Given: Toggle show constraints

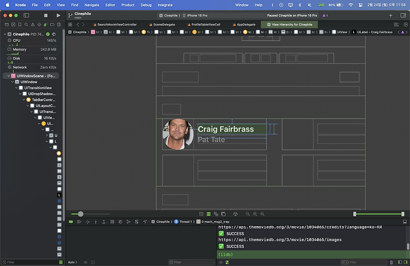Looking at the screenshot, I should point(209,214).
